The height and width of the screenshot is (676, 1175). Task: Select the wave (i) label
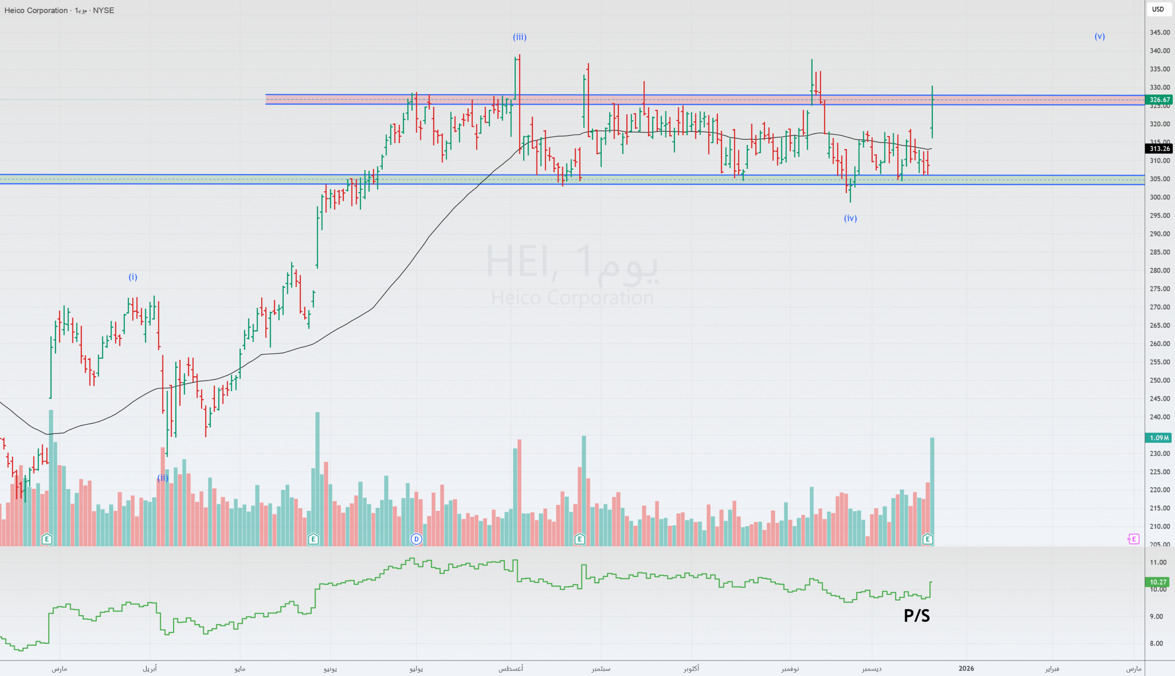tap(133, 277)
